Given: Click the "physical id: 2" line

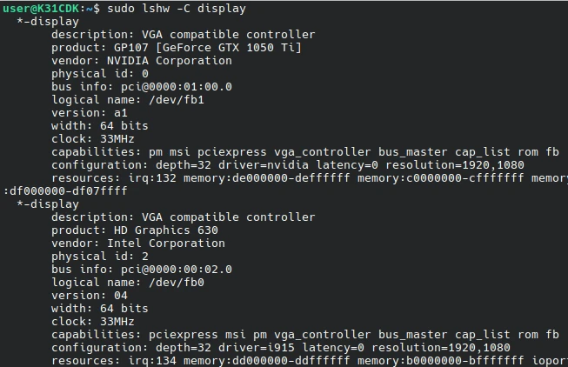Looking at the screenshot, I should click(x=100, y=257).
